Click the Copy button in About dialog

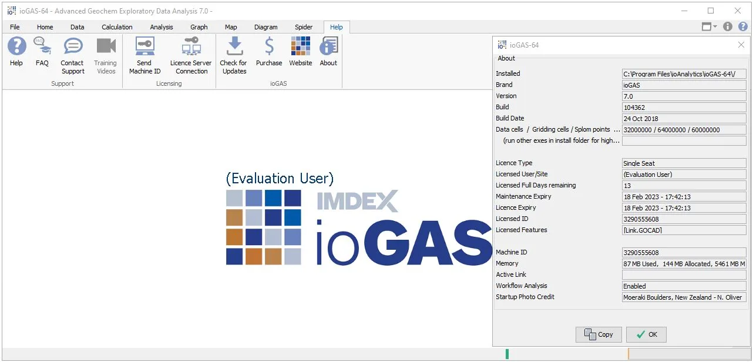(x=599, y=334)
